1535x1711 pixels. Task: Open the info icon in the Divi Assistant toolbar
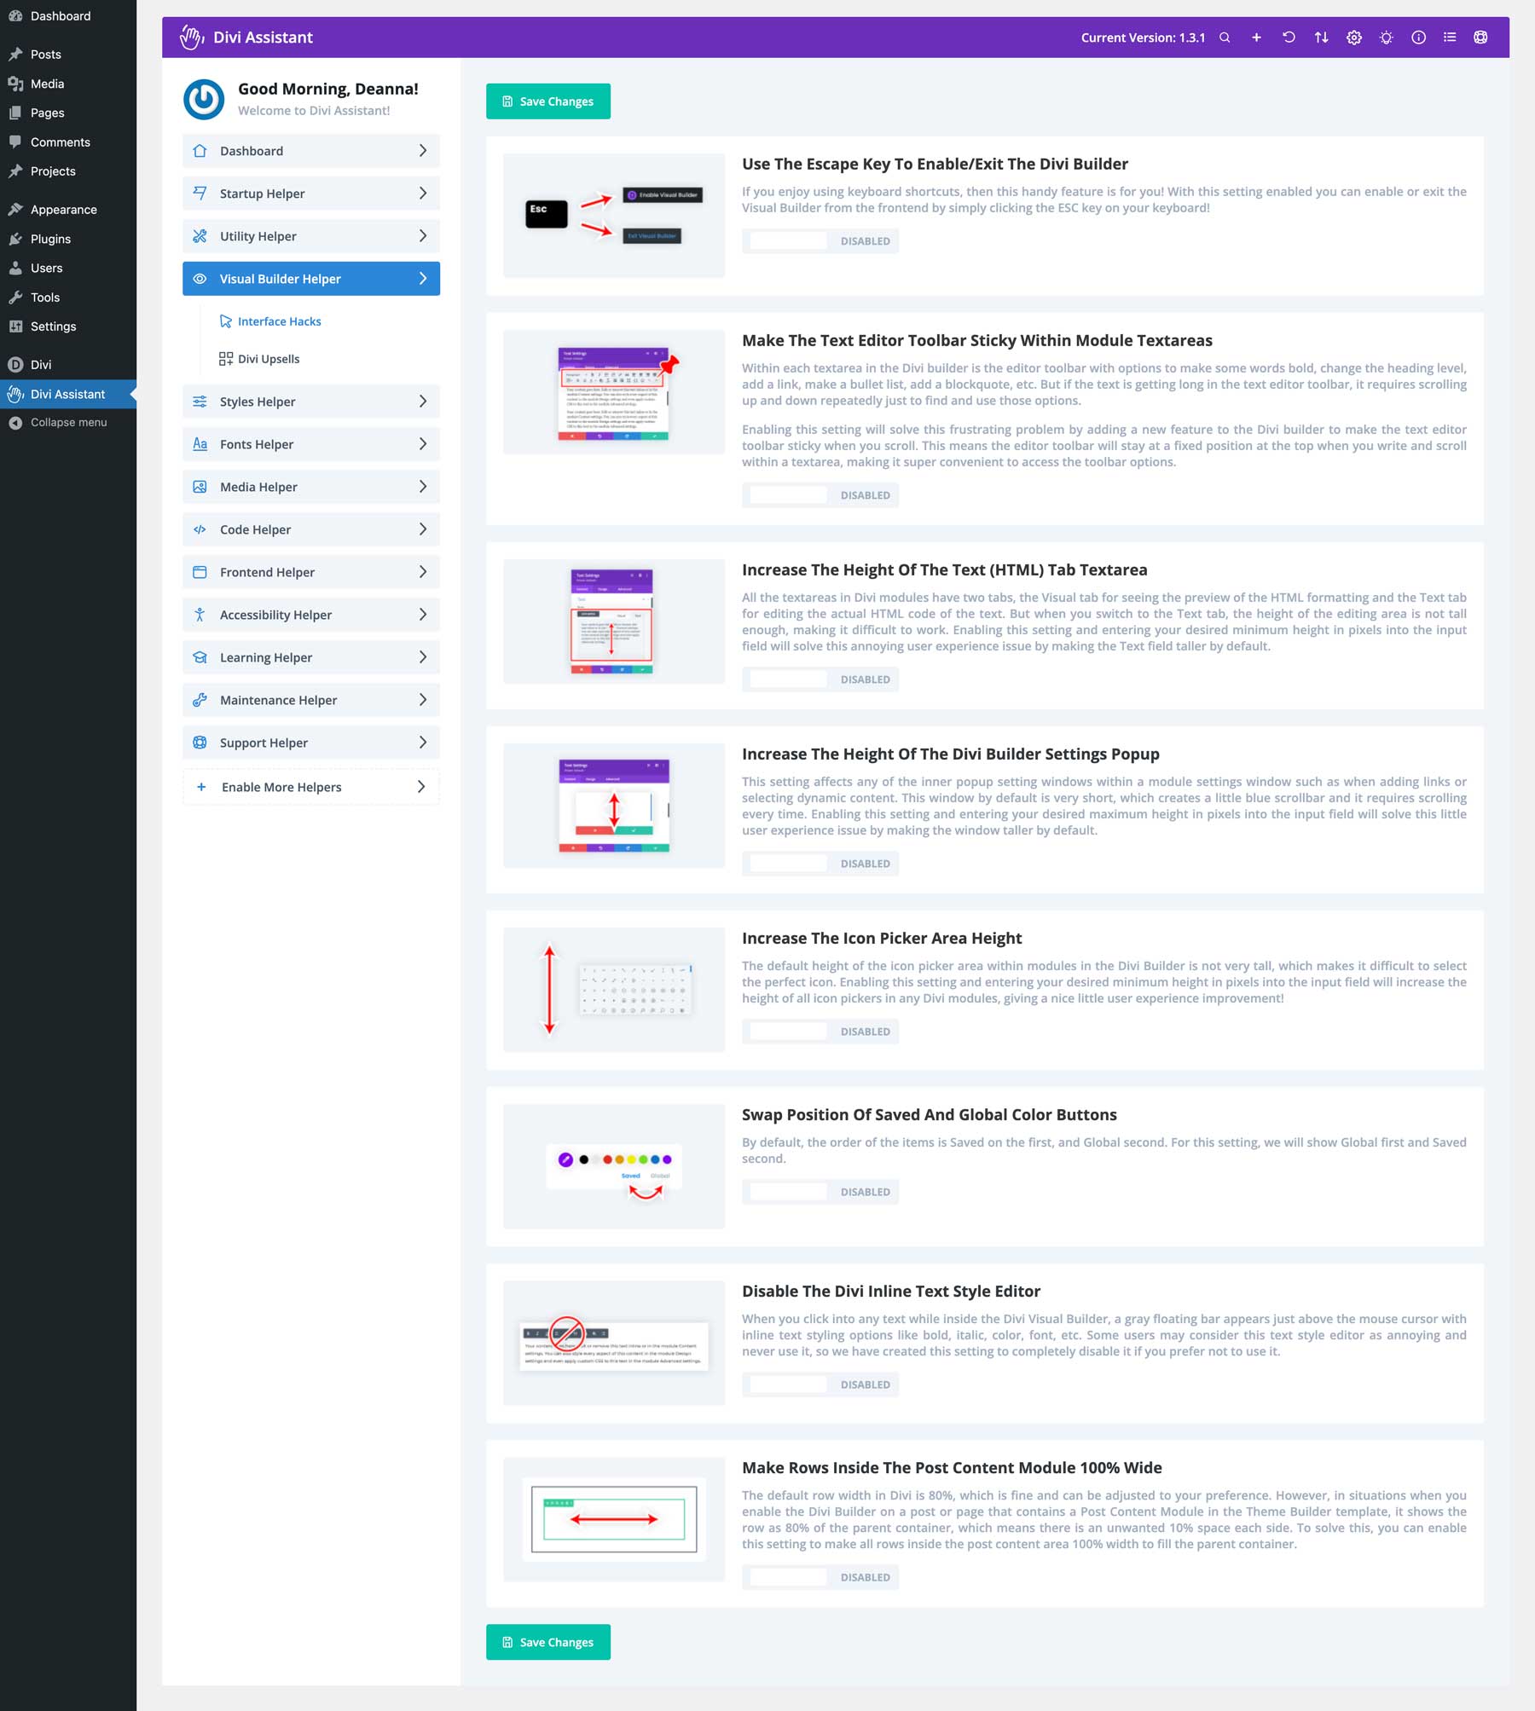click(1417, 38)
